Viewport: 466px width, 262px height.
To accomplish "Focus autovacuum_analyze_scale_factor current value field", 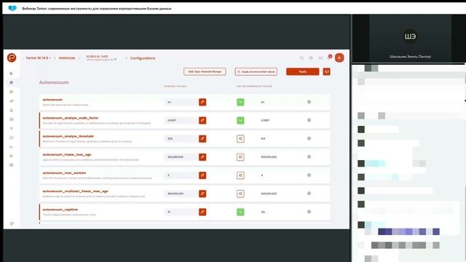I will 181,120.
